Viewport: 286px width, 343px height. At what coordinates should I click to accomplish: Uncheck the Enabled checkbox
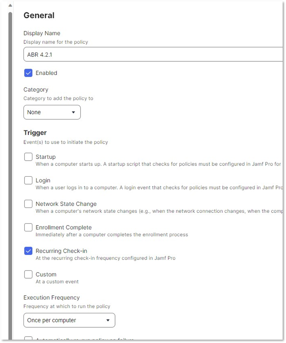[28, 73]
